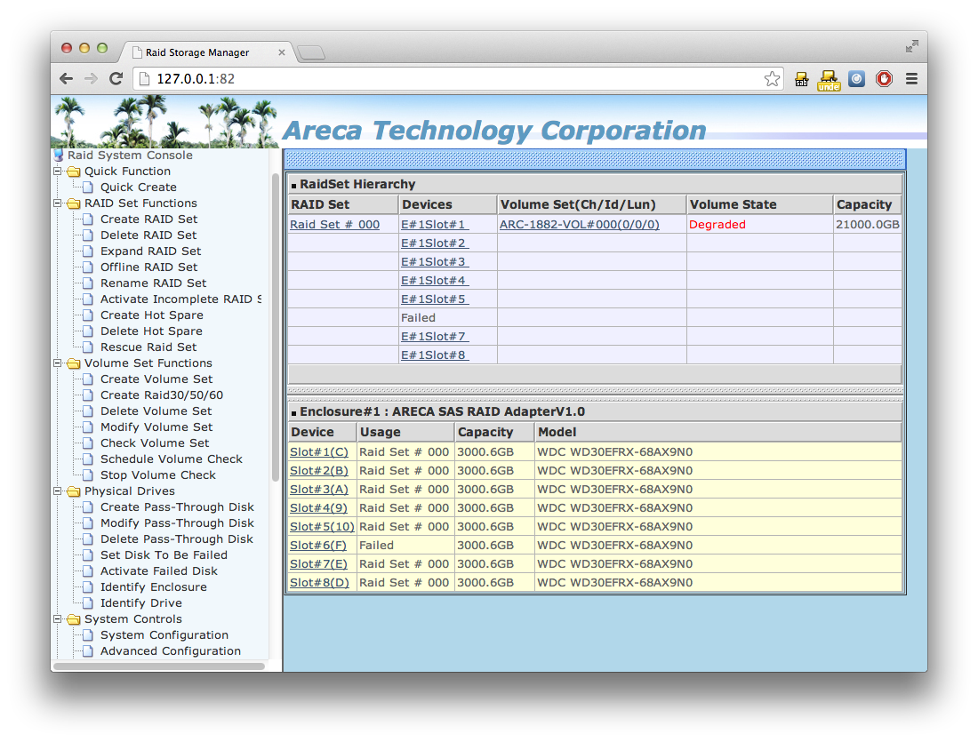Image resolution: width=978 pixels, height=742 pixels.
Task: Open the Slot#1(C) device link
Action: 319,452
